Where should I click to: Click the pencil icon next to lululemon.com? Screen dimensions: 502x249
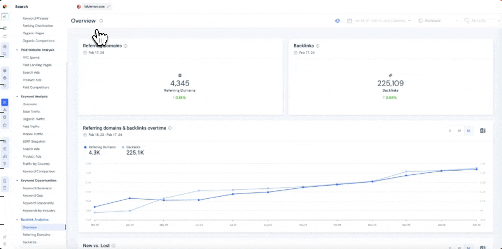click(x=108, y=7)
